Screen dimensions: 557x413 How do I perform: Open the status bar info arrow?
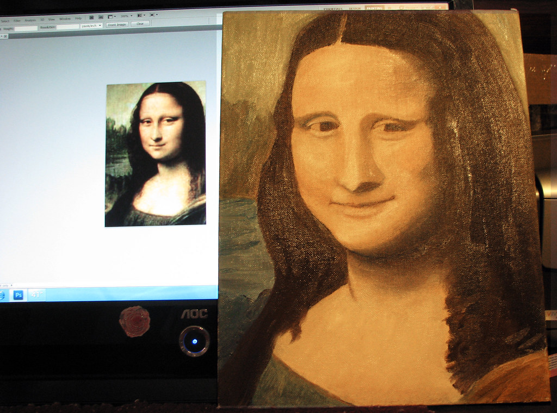(x=12, y=285)
